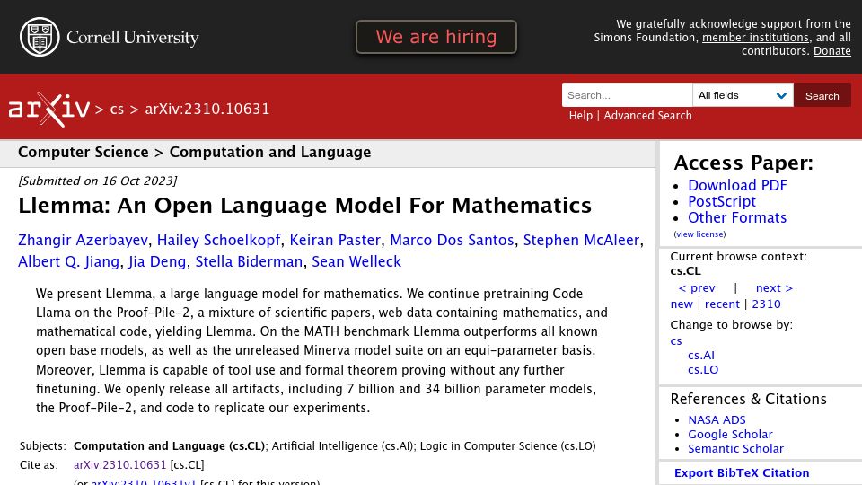Click the red Search button
862x485 pixels.
(x=822, y=95)
